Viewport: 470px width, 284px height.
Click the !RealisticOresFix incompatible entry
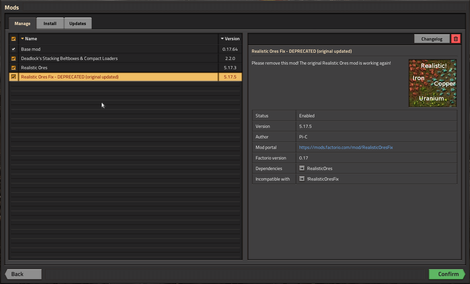pyautogui.click(x=323, y=179)
